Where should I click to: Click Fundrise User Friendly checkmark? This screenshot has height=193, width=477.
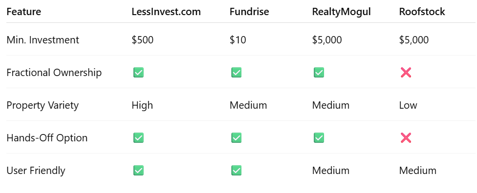(x=237, y=171)
